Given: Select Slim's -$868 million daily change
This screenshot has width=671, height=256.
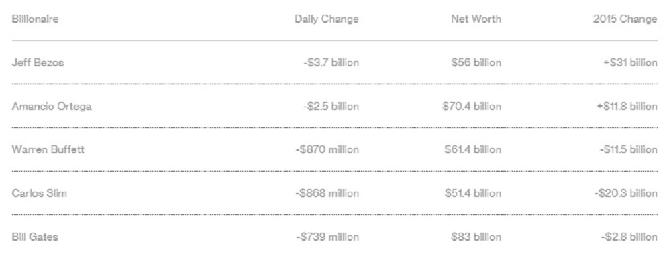Looking at the screenshot, I should click(327, 194).
